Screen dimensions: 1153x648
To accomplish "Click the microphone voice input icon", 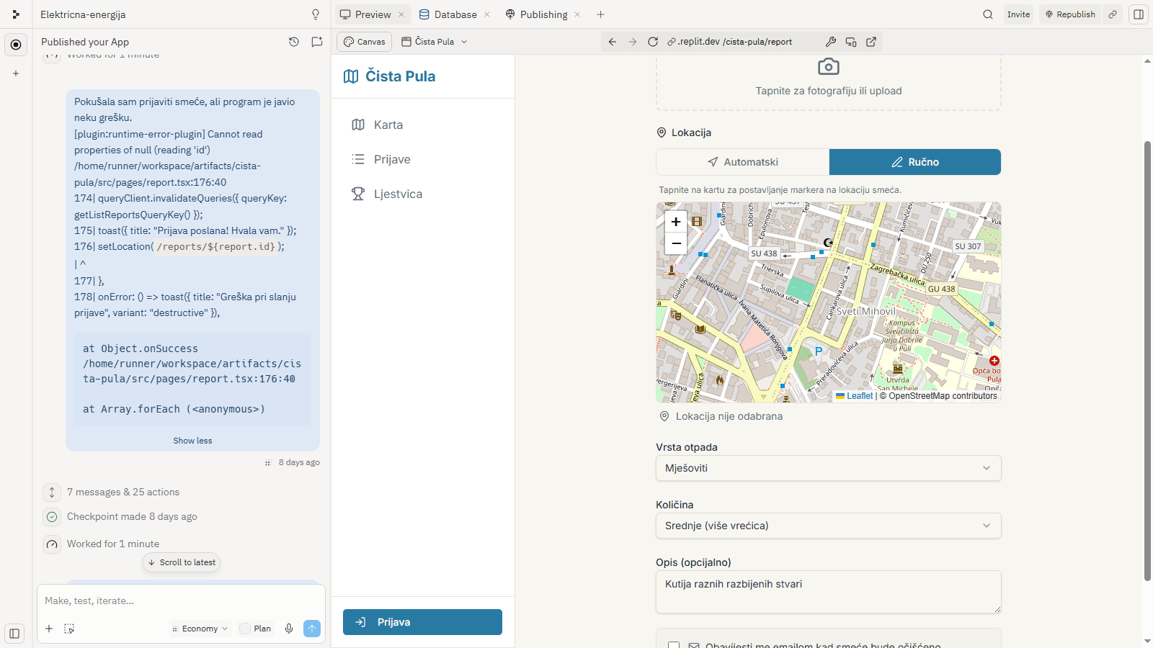I will (289, 629).
